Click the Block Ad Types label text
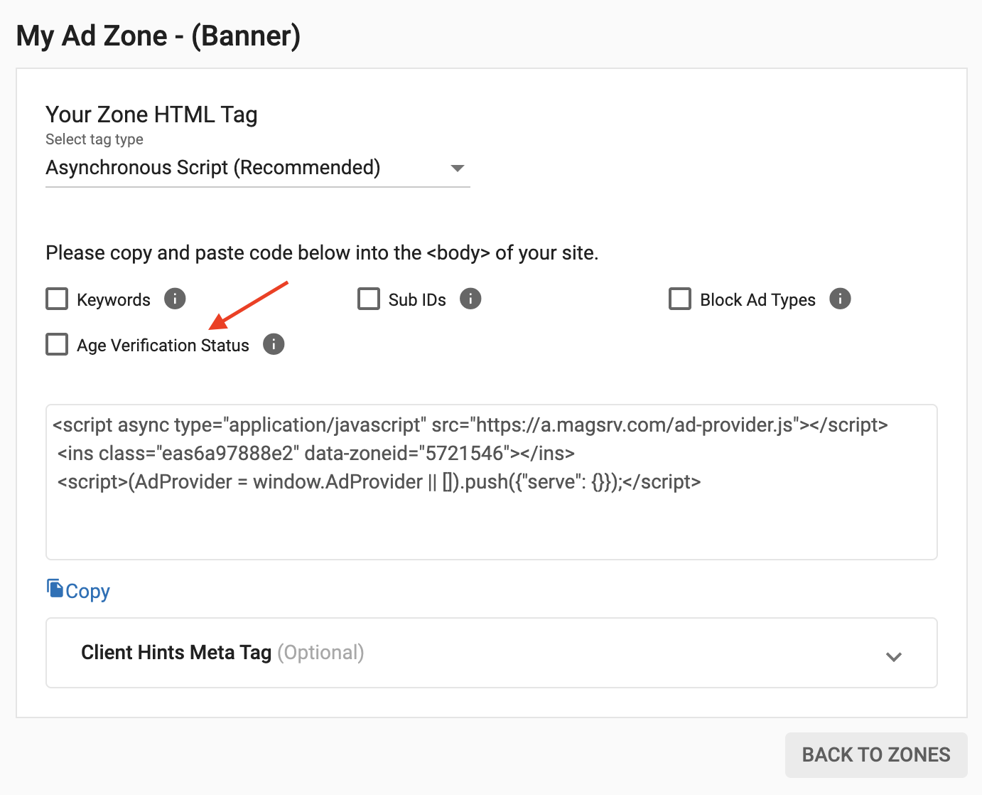This screenshot has width=982, height=795. point(757,300)
